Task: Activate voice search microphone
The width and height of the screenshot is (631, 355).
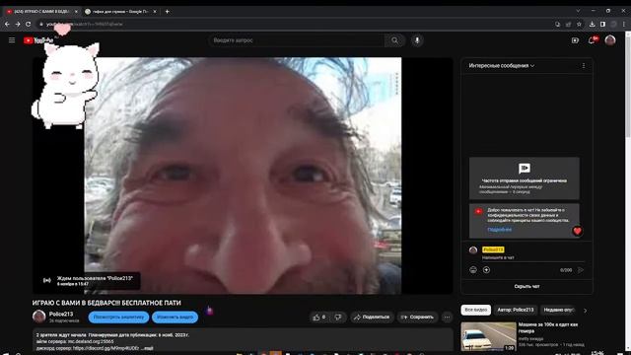Action: coord(417,40)
